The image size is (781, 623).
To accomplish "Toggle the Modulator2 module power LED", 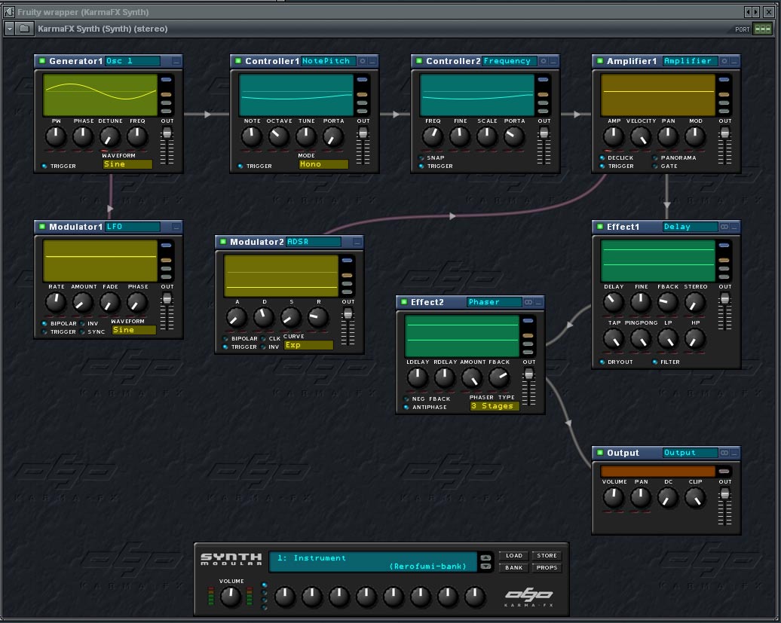I will [x=223, y=242].
